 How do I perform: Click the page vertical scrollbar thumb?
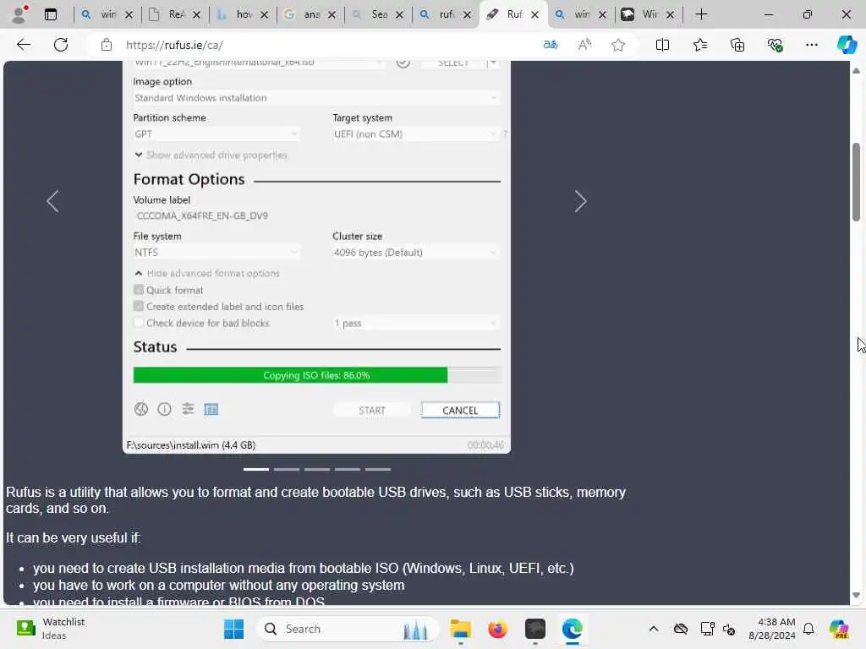856,183
